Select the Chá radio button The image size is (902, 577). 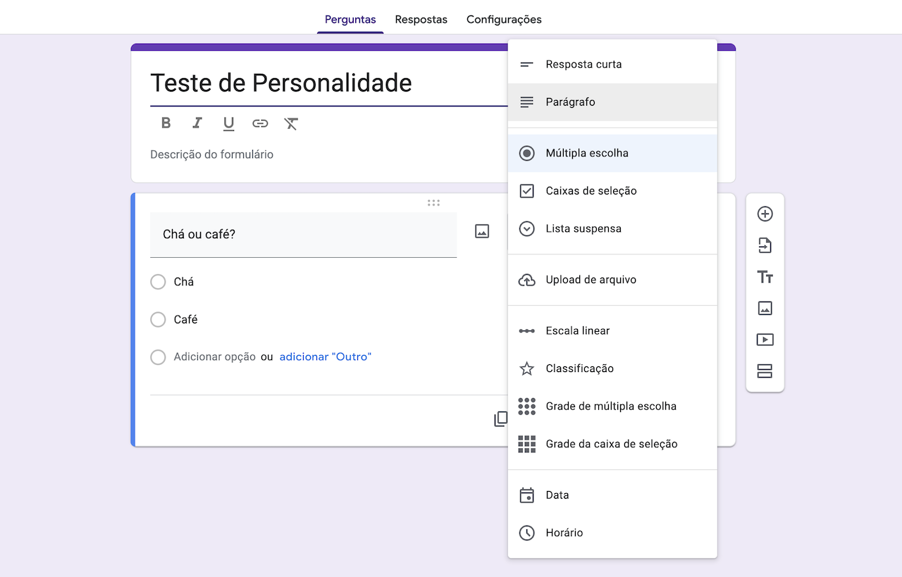pyautogui.click(x=158, y=281)
